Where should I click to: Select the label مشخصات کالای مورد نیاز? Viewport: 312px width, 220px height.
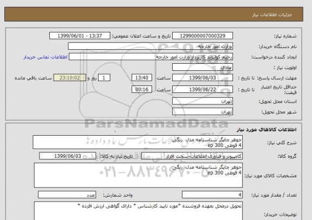pyautogui.click(x=270, y=176)
